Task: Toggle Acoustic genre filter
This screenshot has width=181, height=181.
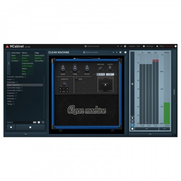Action: click(26, 56)
